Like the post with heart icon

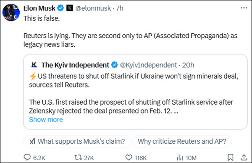[129, 158]
